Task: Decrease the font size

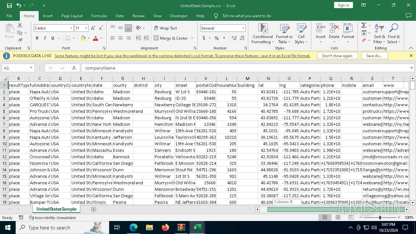Action: [x=101, y=28]
